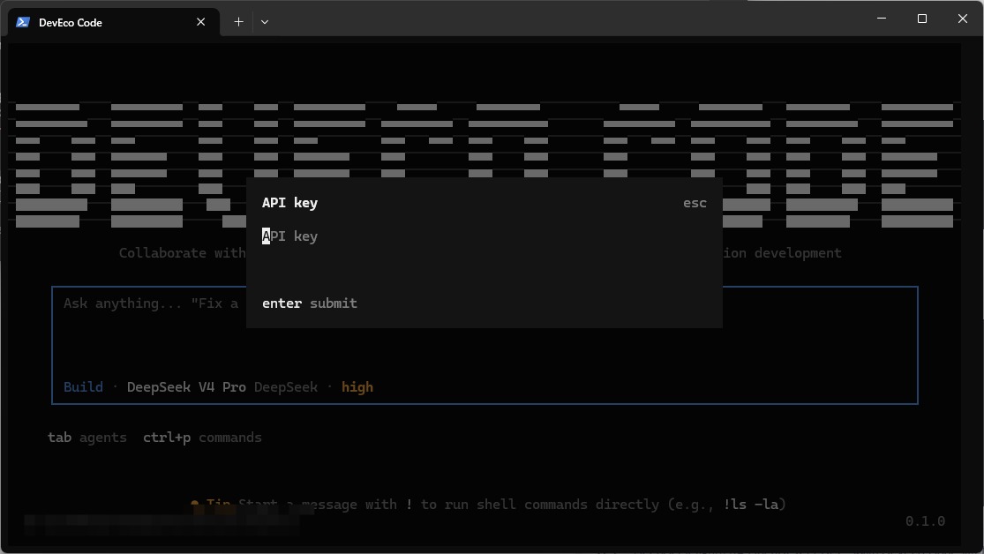Close the DevEco Code tab
Viewport: 984px width, 554px height.
click(201, 22)
